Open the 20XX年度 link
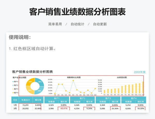This screenshot has height=119, width=155. [x=140, y=72]
